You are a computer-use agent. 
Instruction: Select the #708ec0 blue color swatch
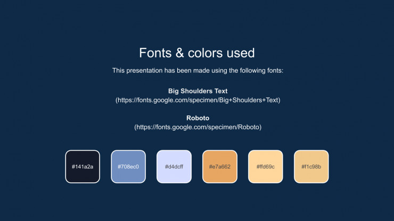click(128, 167)
